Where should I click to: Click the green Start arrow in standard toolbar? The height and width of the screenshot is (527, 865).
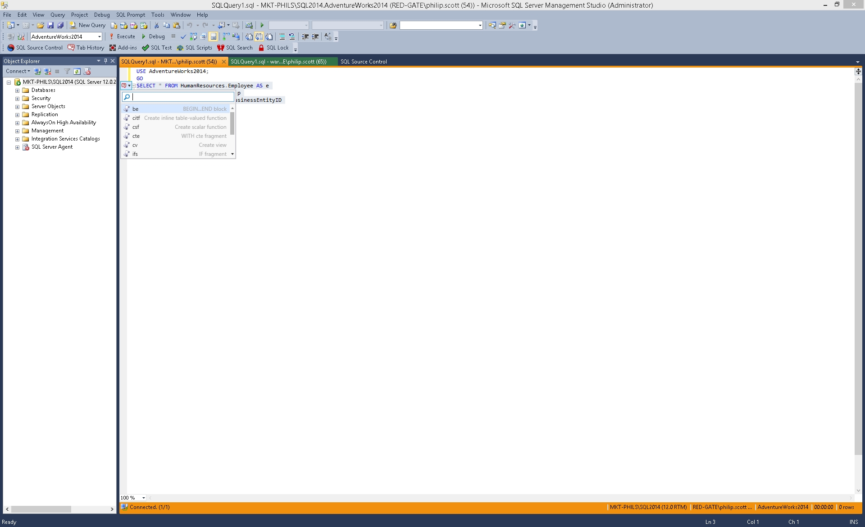tap(262, 25)
